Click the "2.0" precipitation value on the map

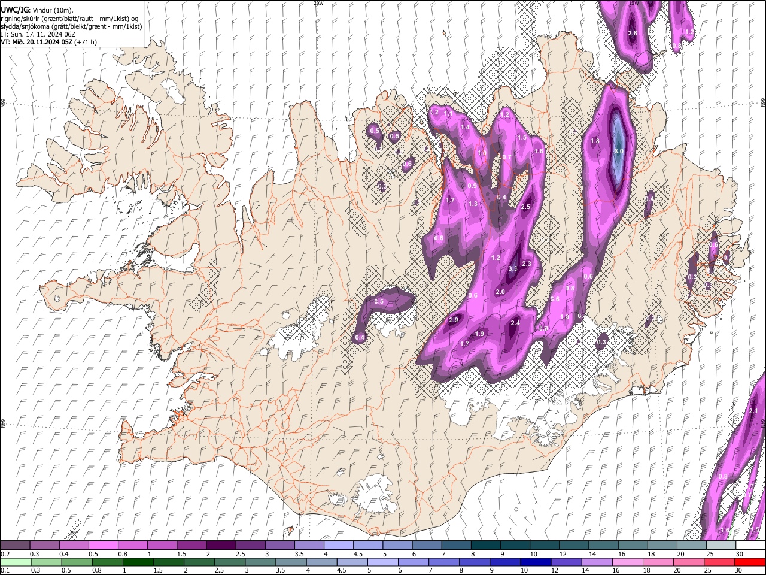click(x=500, y=292)
